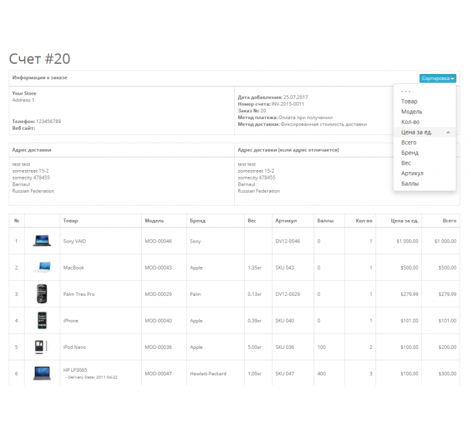
Task: Select the '- - -' sort option
Action: click(x=425, y=91)
